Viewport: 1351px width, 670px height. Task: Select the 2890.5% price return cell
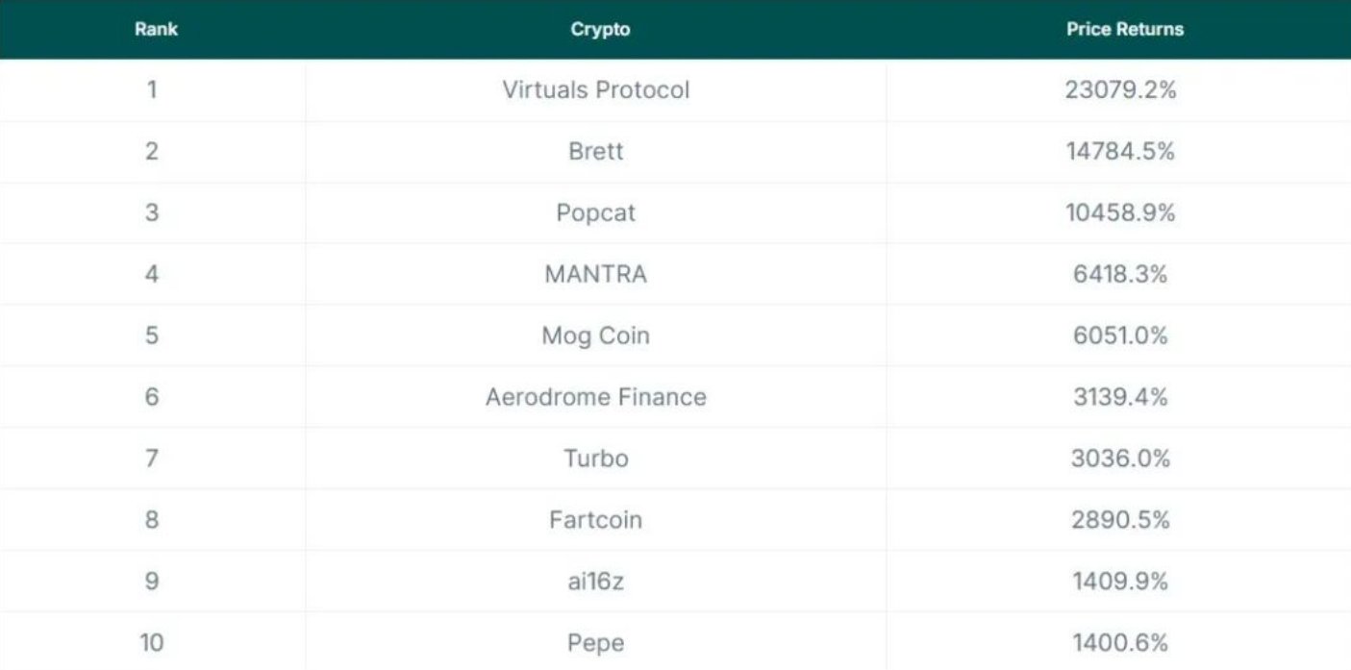[x=1120, y=521]
